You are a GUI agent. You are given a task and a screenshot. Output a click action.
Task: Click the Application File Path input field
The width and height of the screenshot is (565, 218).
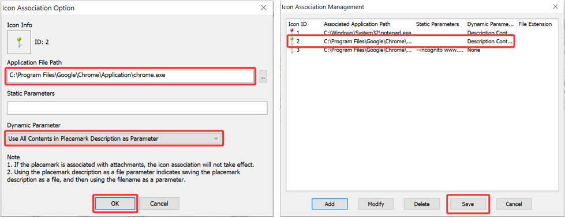[x=130, y=76]
